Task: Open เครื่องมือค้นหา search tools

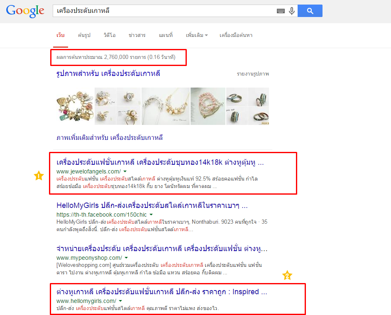Action: tap(236, 35)
